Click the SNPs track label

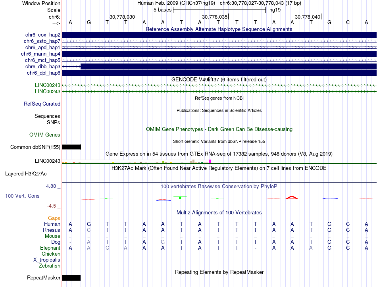click(54, 122)
